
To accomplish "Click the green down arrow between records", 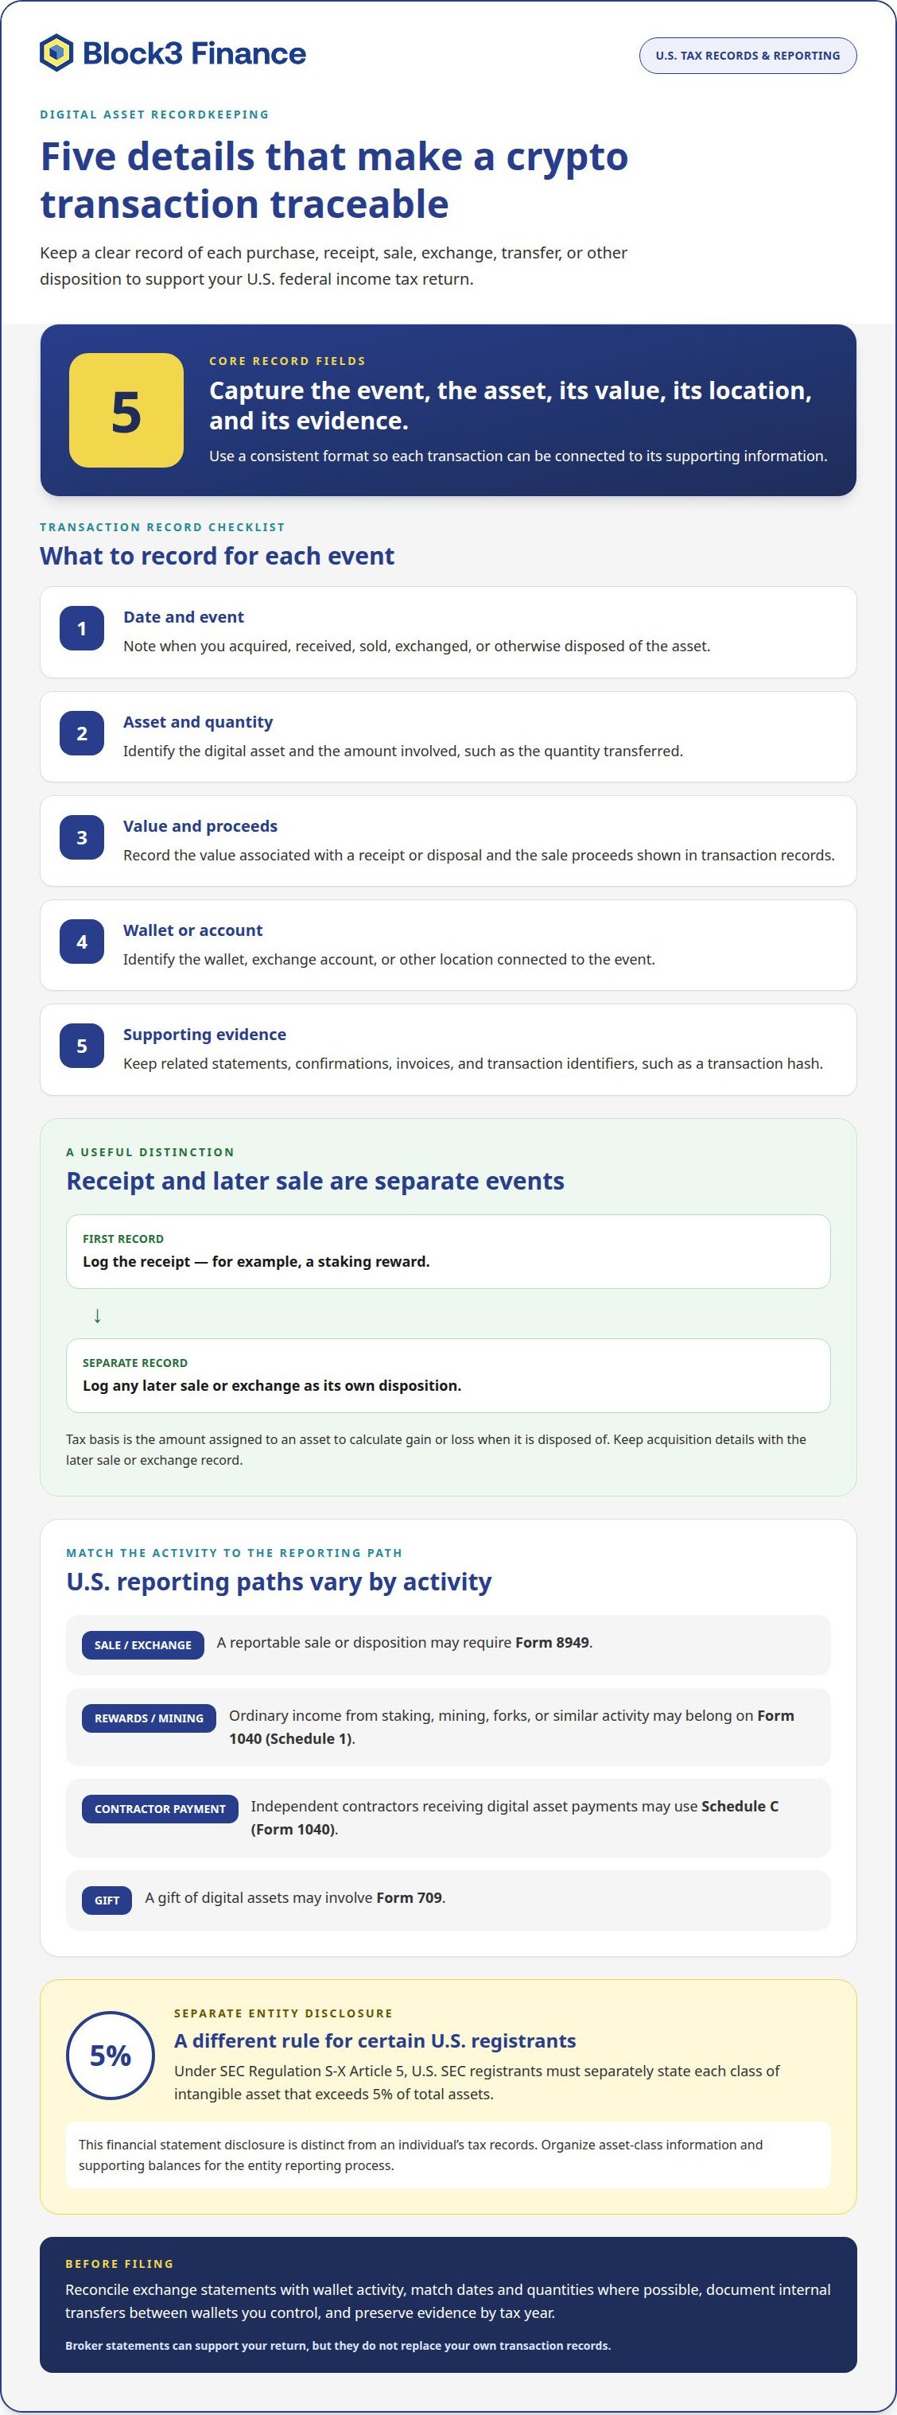I will point(98,1314).
